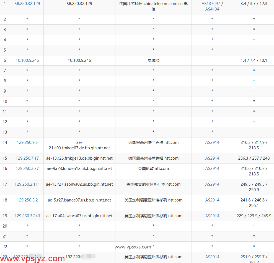
Task: Open the 129.250.3.77 IP link
Action: [27, 168]
